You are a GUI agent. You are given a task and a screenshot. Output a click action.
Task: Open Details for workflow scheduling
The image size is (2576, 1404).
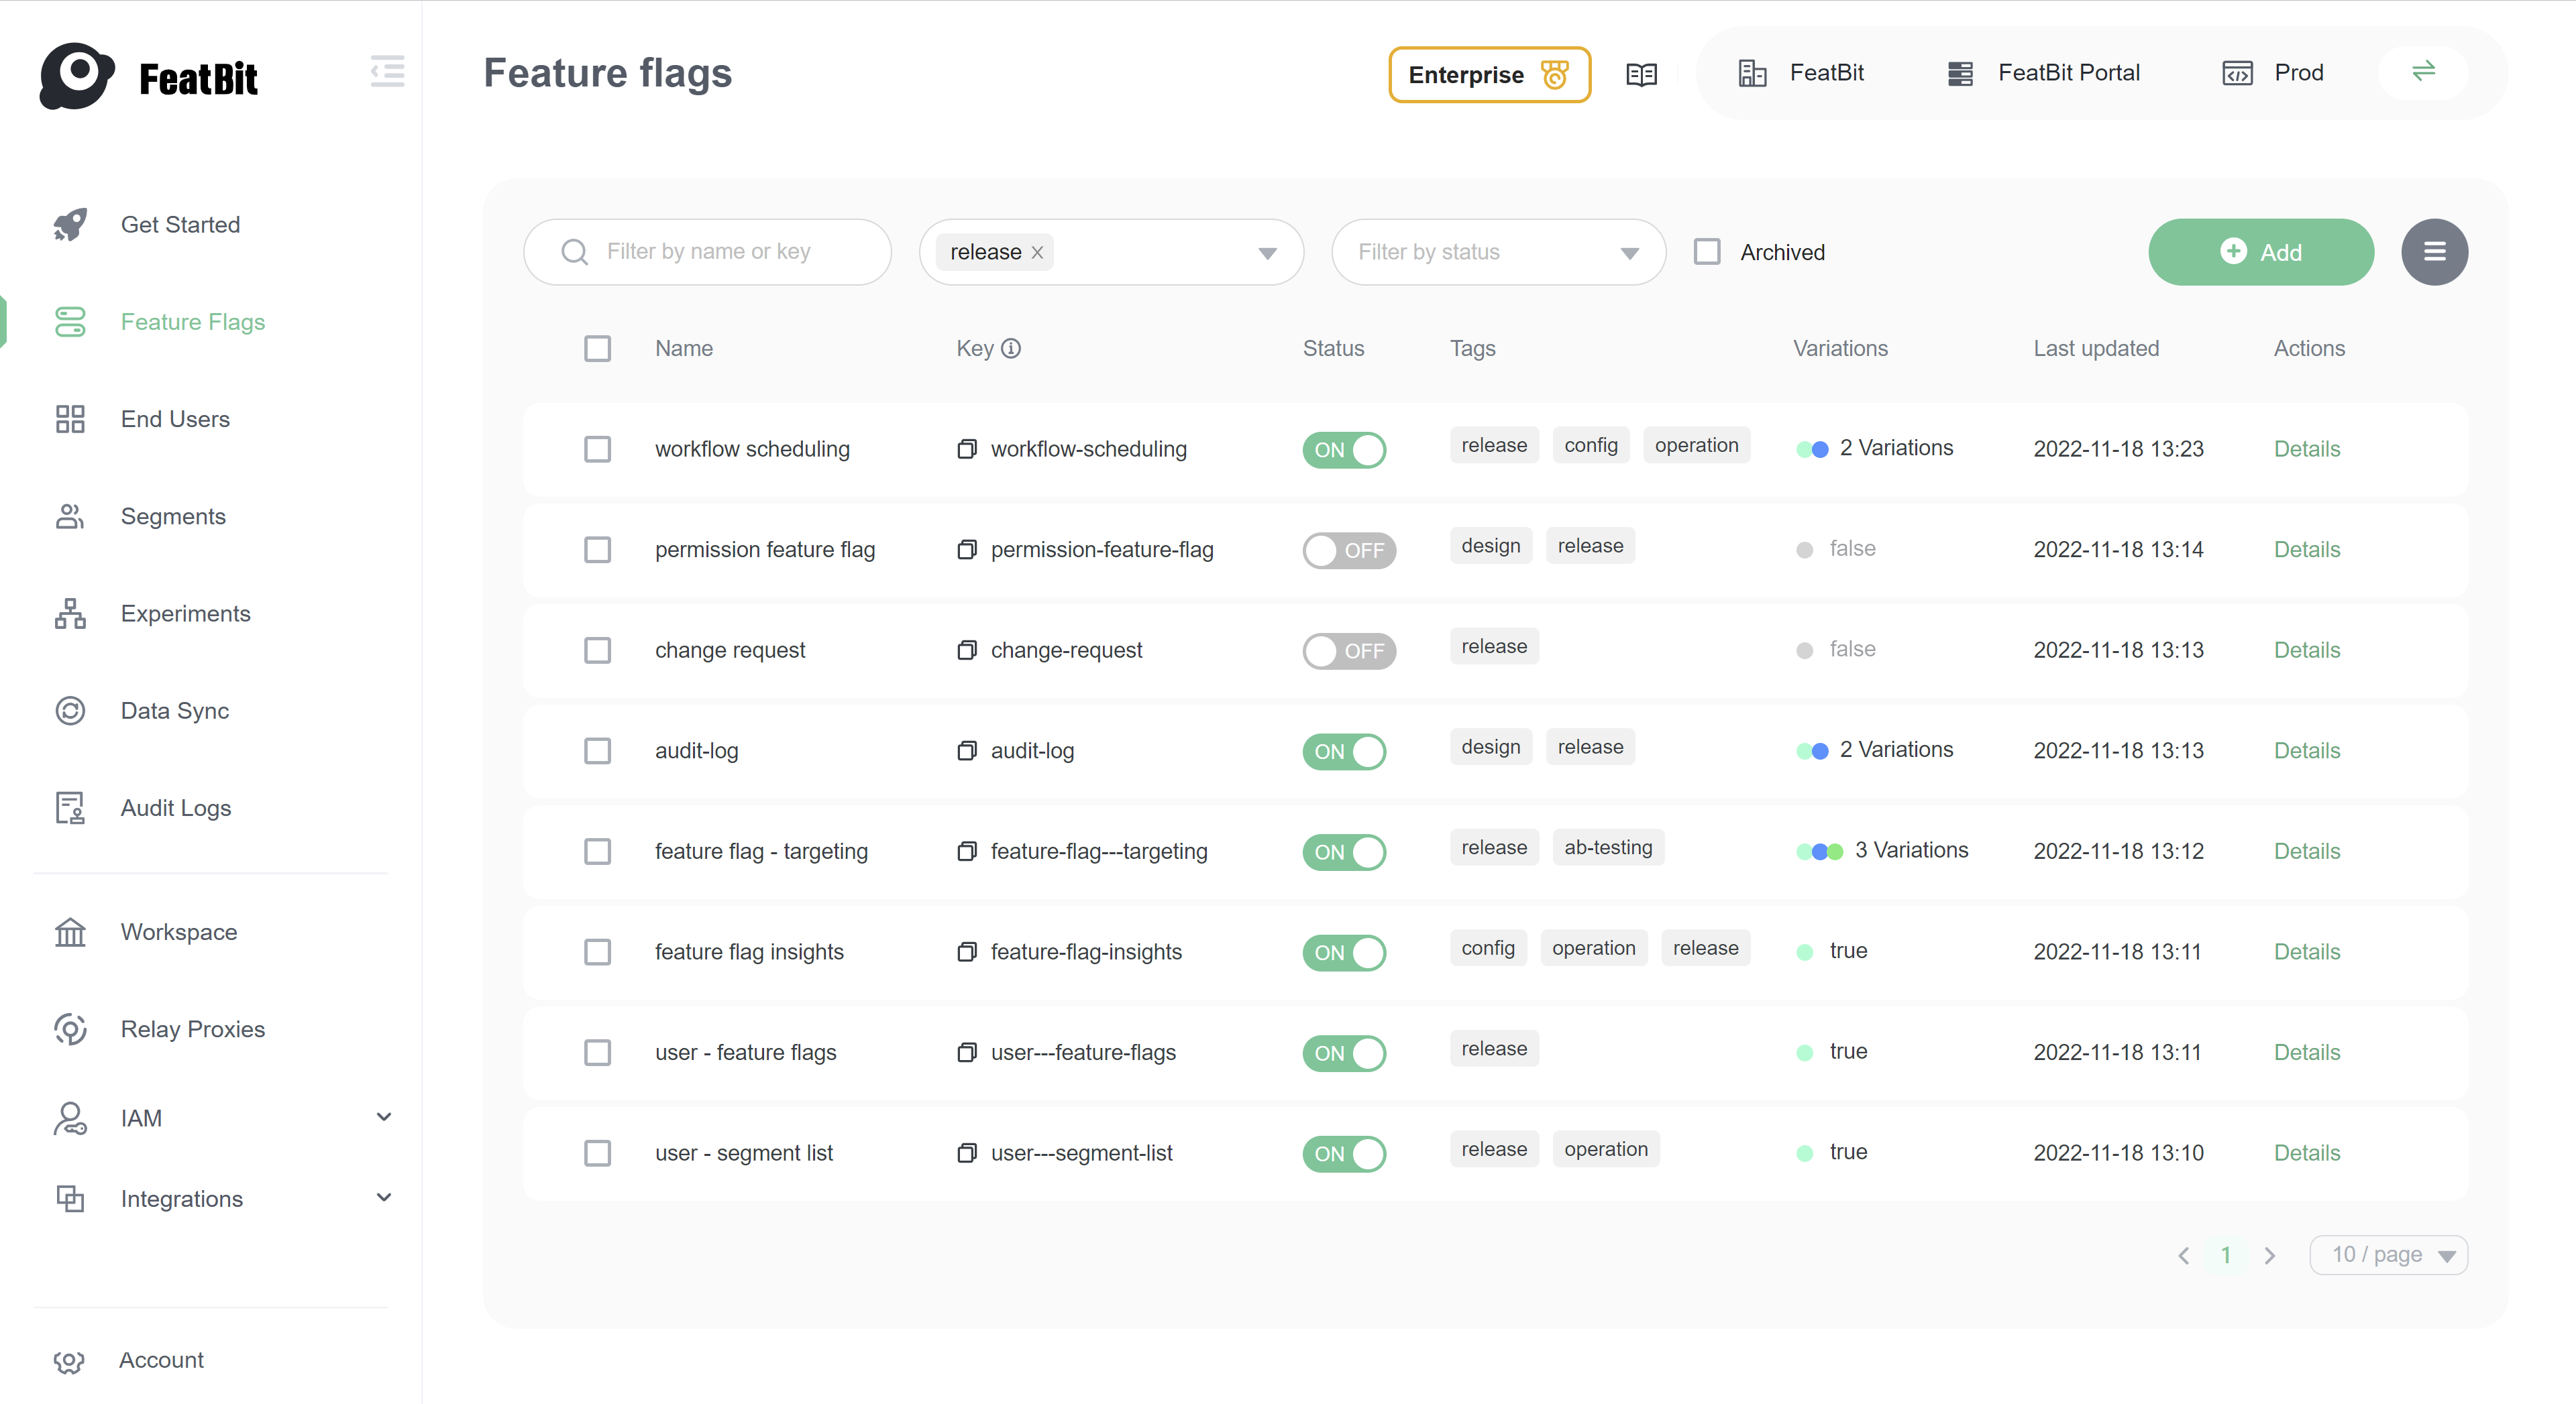[x=2306, y=449]
